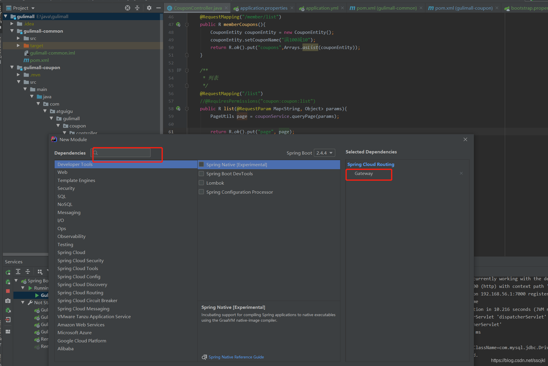
Task: Click the camera thread dump icon in Services
Action: point(8,301)
